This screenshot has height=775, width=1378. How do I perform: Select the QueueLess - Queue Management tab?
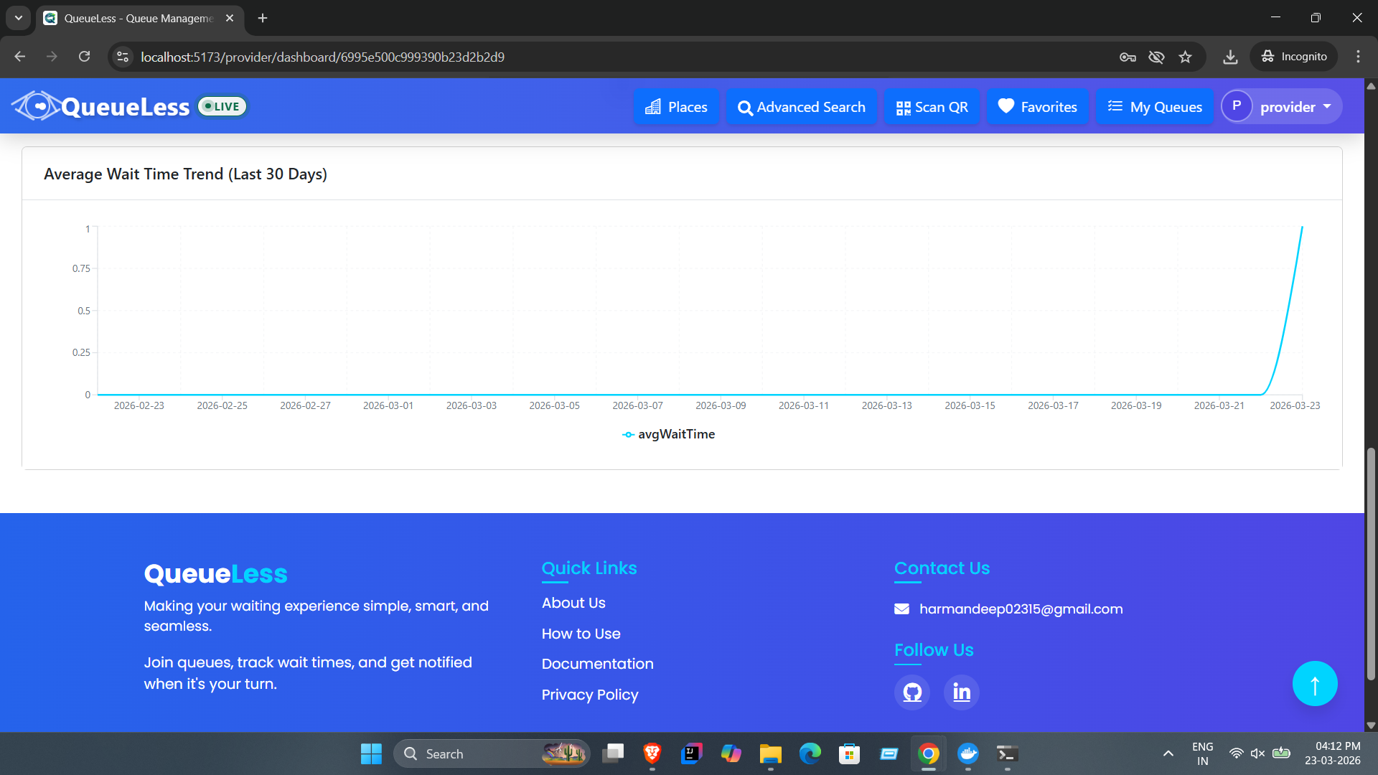(x=139, y=18)
